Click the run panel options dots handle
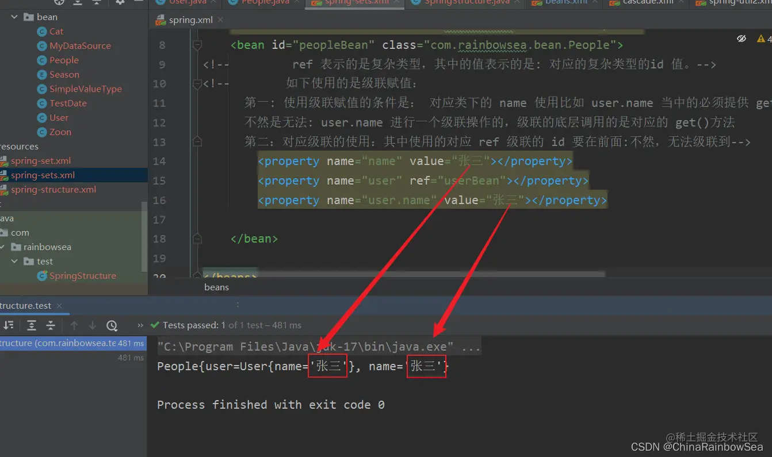This screenshot has width=772, height=457. 238,305
